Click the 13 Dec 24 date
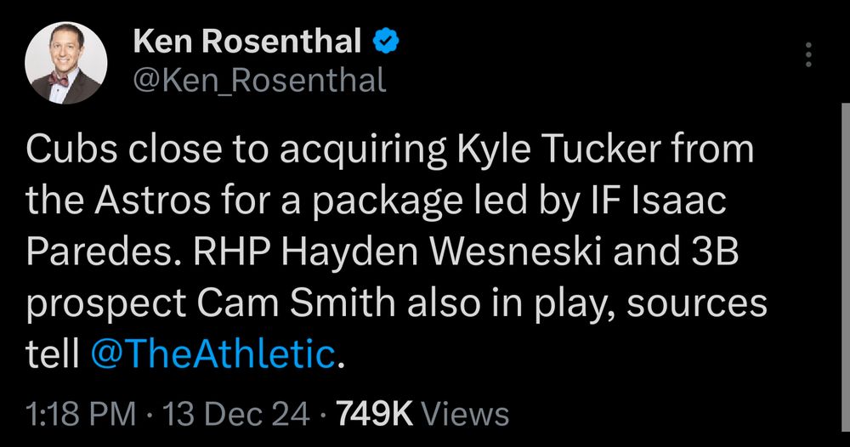850x447 pixels. click(235, 415)
